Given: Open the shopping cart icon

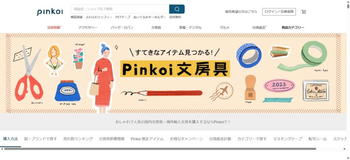Looking at the screenshot, I should coord(304,12).
